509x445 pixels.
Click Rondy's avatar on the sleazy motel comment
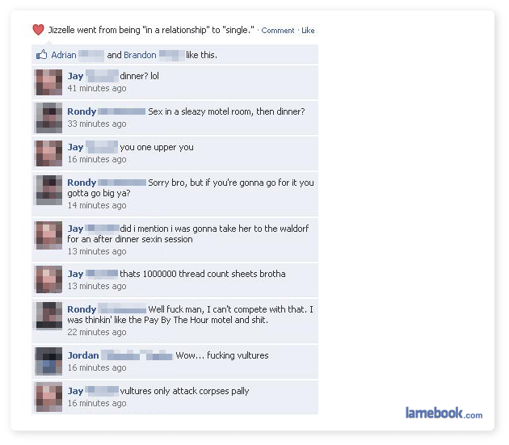48,117
